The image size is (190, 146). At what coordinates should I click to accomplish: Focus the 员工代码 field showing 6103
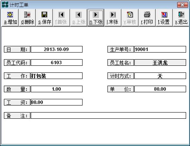pyautogui.click(x=56, y=63)
